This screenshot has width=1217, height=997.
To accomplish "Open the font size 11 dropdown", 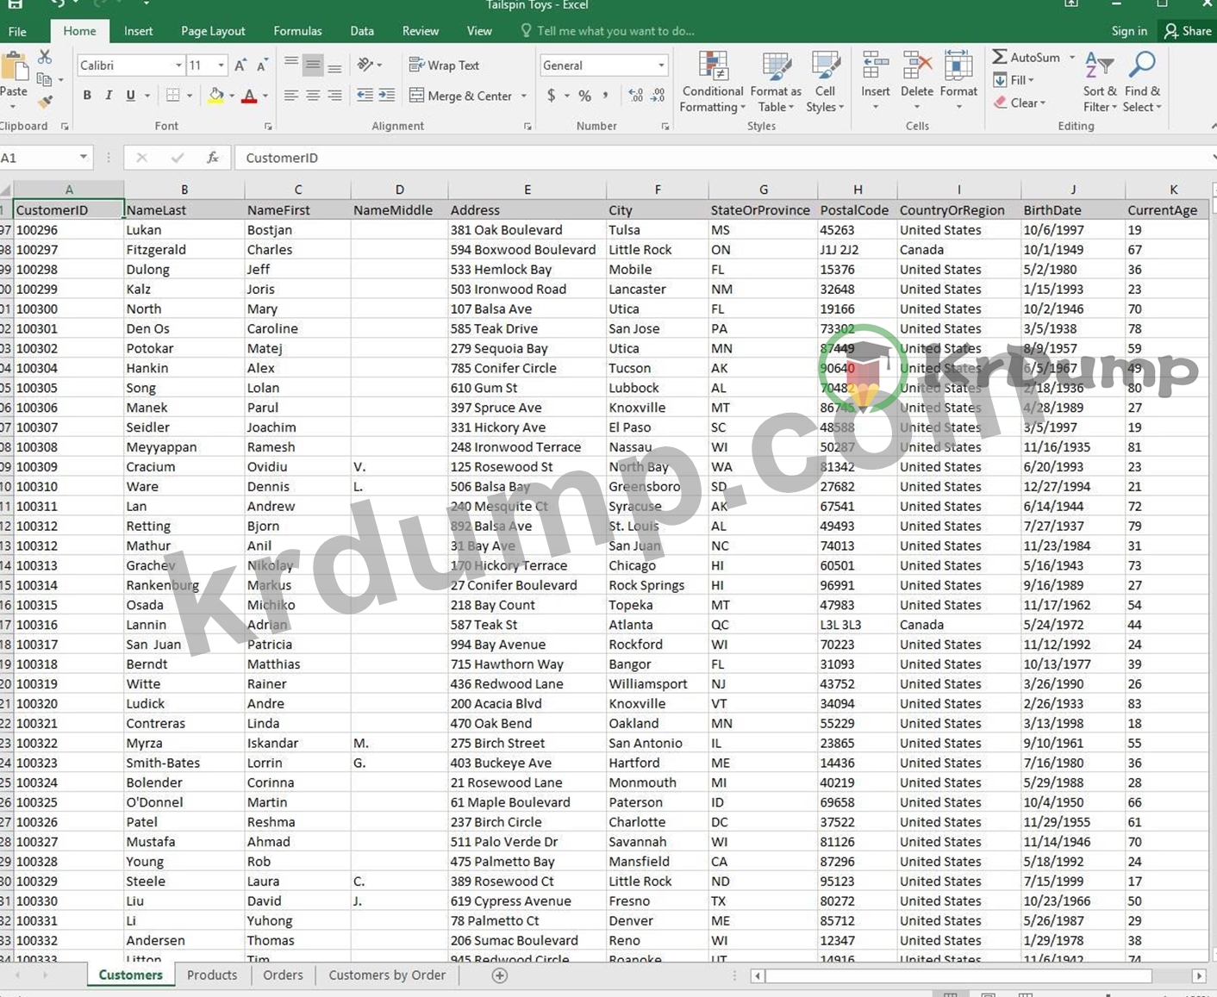I will (221, 65).
